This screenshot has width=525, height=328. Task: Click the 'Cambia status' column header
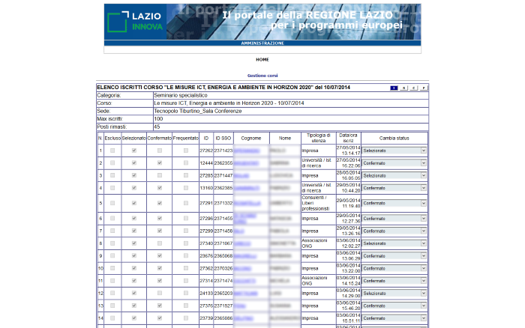394,138
